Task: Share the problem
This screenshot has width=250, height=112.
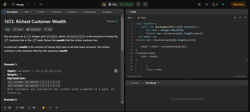Action: coord(50,108)
